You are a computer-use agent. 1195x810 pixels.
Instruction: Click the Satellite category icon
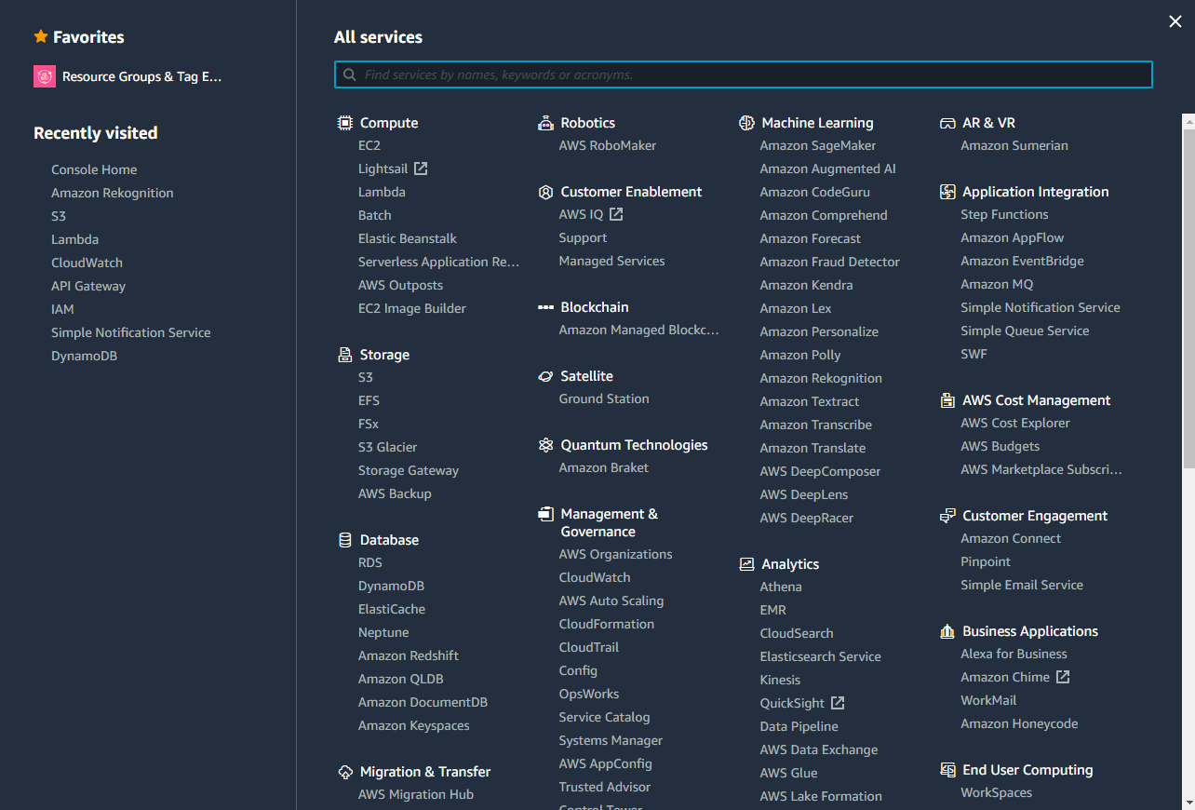[545, 376]
